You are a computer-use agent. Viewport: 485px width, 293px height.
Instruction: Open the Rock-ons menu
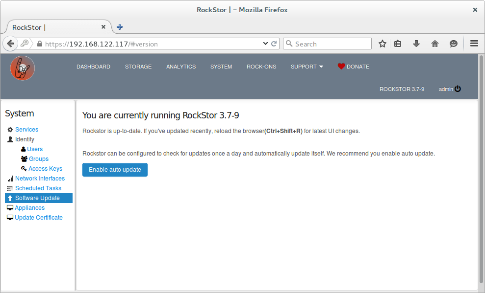(261, 67)
